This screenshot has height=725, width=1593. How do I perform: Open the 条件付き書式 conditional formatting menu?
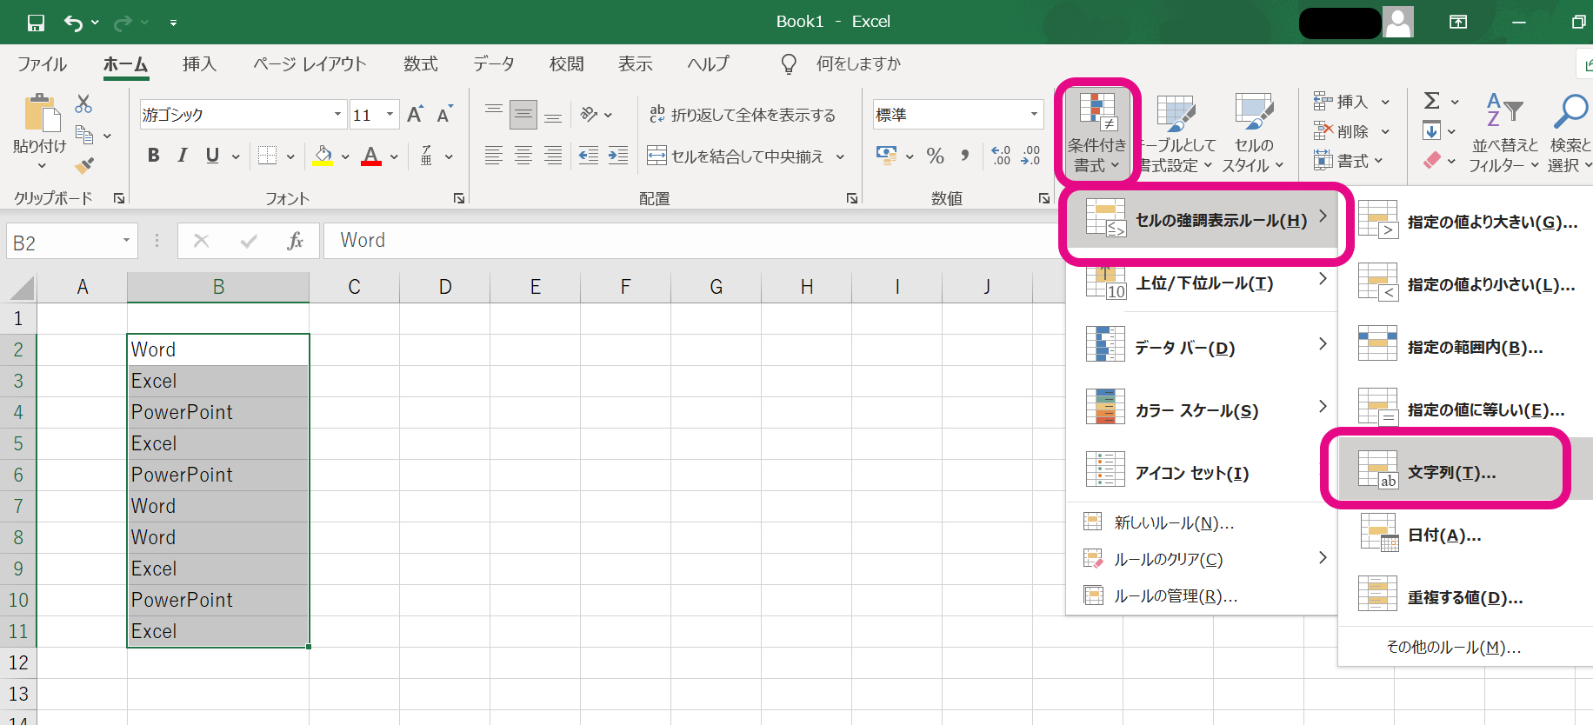[x=1096, y=131]
